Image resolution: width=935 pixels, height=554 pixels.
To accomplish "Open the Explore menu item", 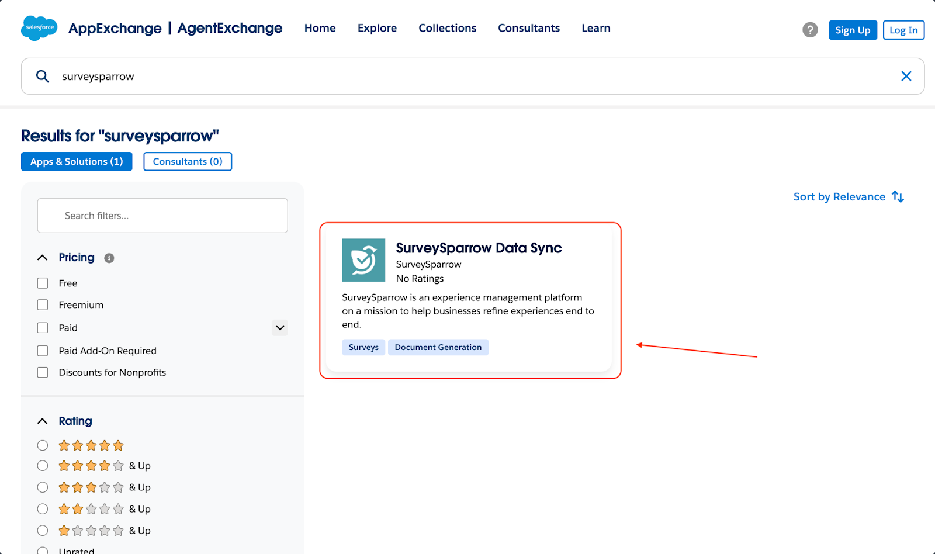I will (x=377, y=28).
